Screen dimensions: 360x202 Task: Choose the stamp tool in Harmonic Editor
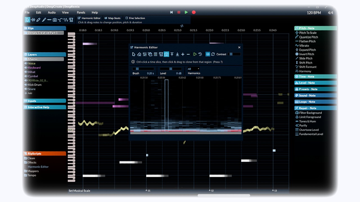[x=161, y=54]
